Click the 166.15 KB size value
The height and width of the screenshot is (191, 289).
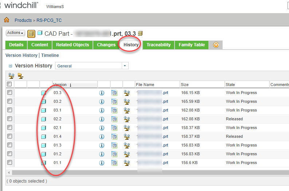click(190, 93)
